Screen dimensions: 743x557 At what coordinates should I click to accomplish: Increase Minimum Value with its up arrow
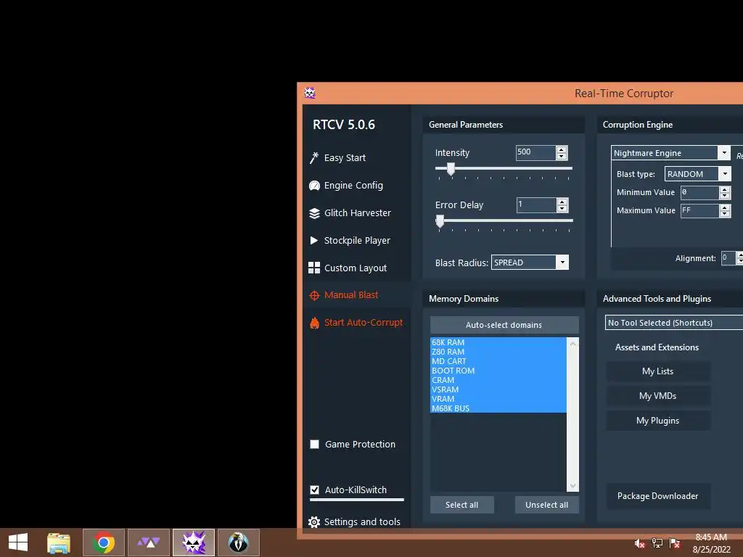point(725,189)
